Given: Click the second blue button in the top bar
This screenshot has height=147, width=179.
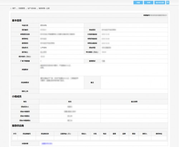Looking at the screenshot, I should coord(149,3).
